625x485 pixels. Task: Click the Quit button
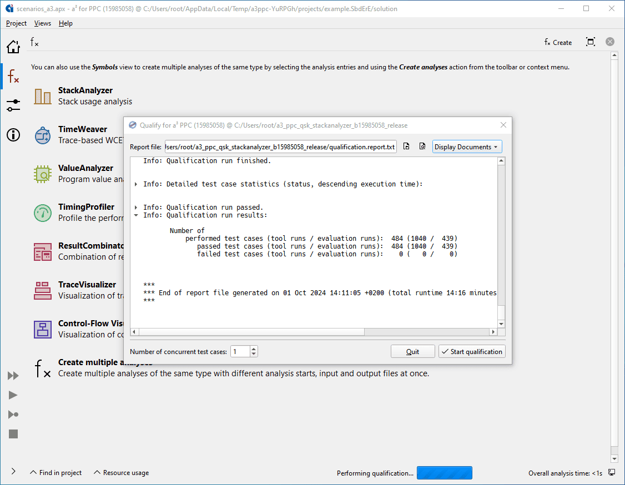tap(412, 351)
